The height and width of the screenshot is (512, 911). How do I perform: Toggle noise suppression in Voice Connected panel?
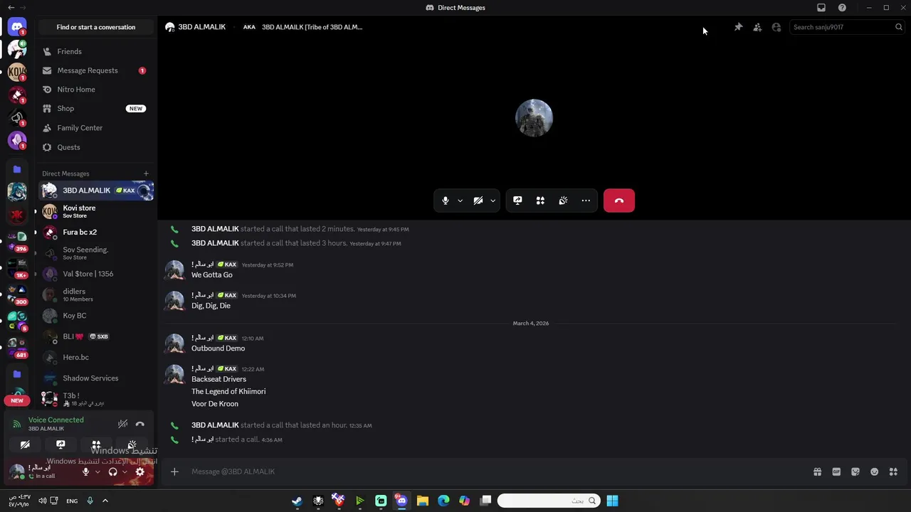click(122, 424)
